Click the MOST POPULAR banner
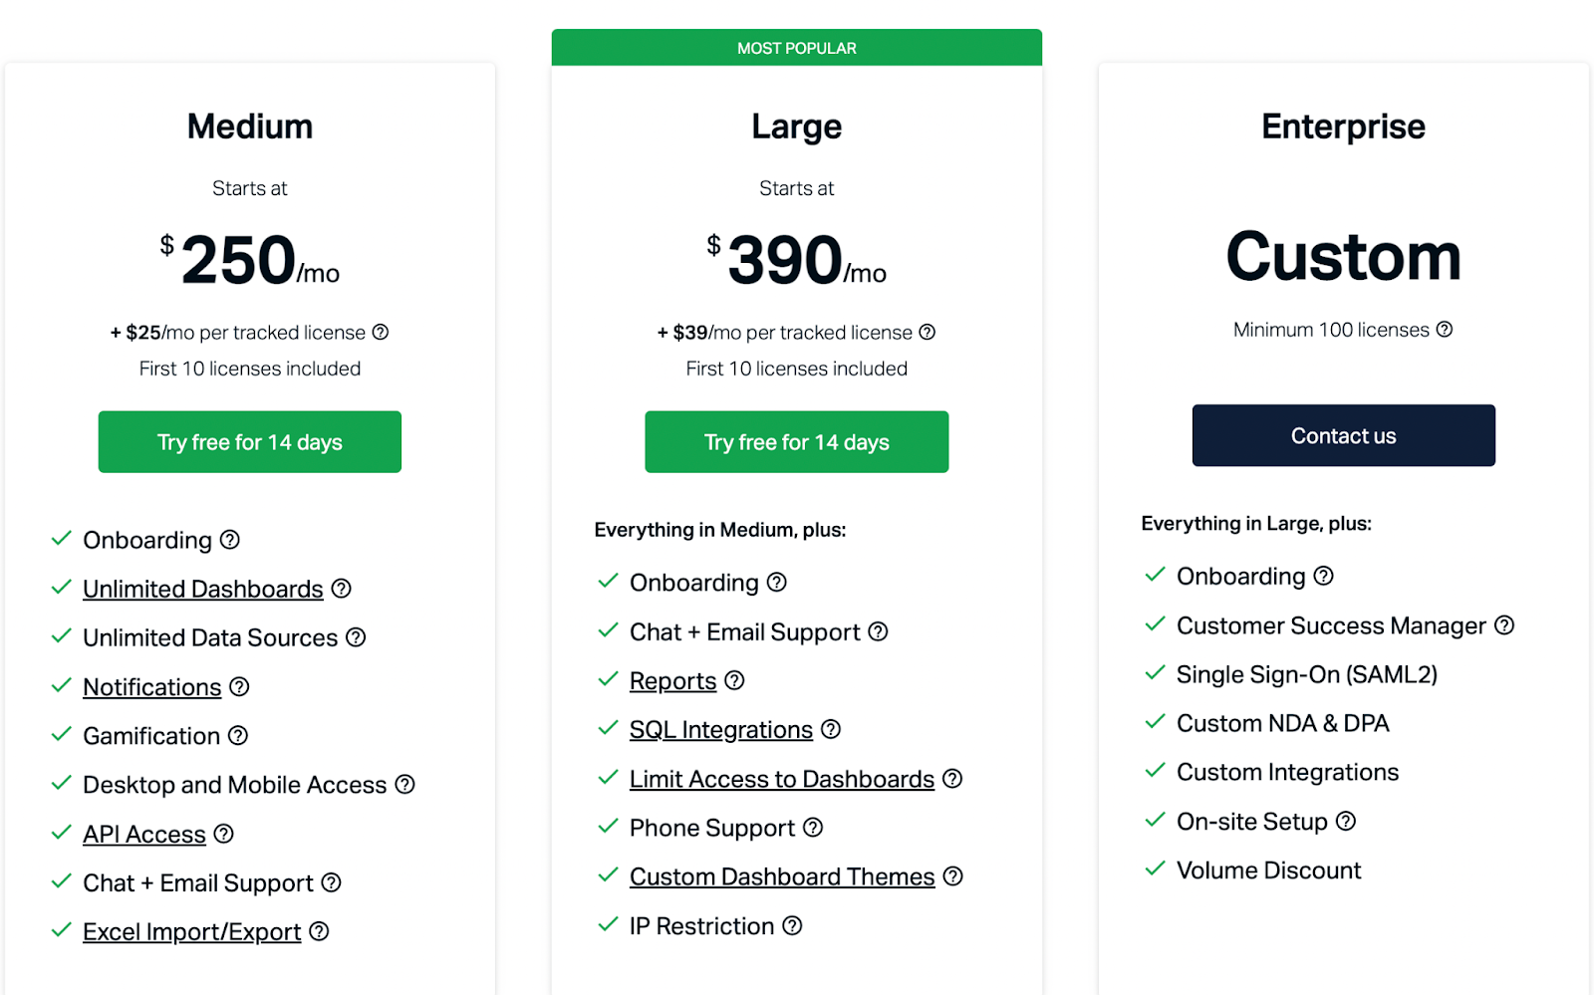Viewport: 1594px width, 995px height. (x=797, y=48)
